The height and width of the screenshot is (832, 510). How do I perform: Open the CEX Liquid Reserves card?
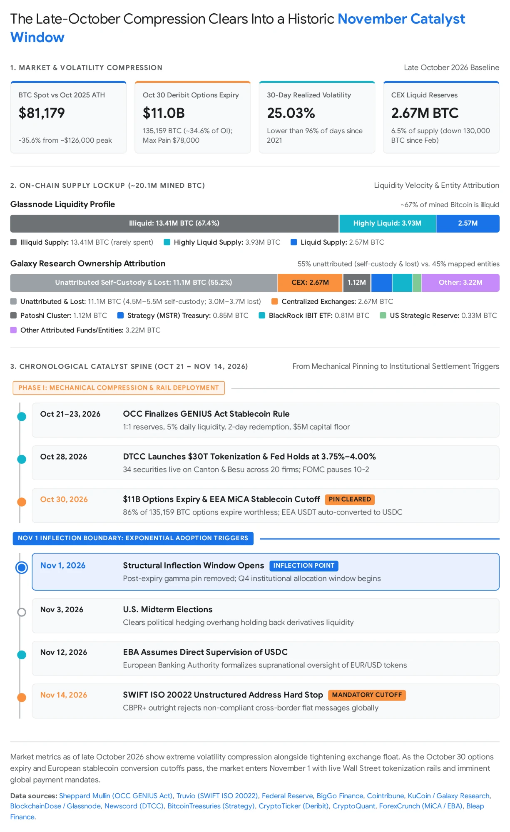(441, 117)
